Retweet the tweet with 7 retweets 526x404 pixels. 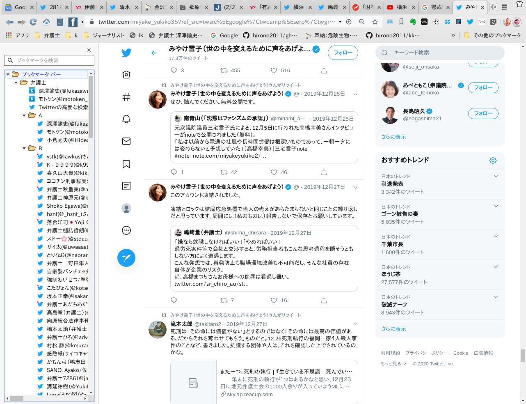[x=224, y=300]
